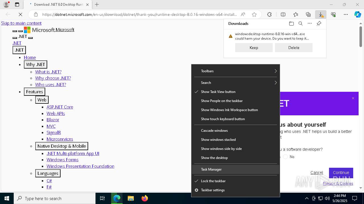The height and width of the screenshot is (204, 364).
Task: Open the Copilot sidebar icon
Action: tap(357, 14)
